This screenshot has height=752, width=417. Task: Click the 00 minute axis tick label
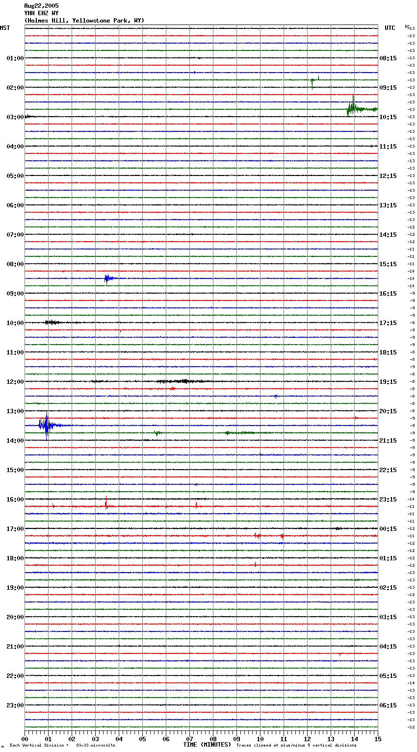click(25, 739)
